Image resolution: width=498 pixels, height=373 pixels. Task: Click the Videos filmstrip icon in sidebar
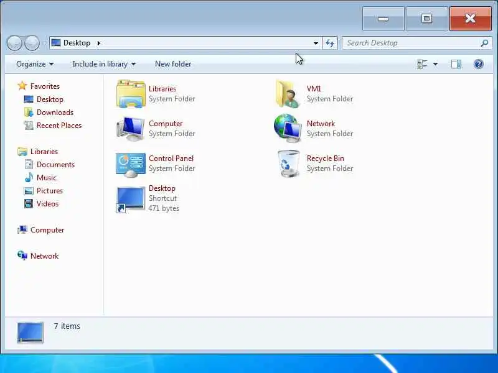click(29, 204)
